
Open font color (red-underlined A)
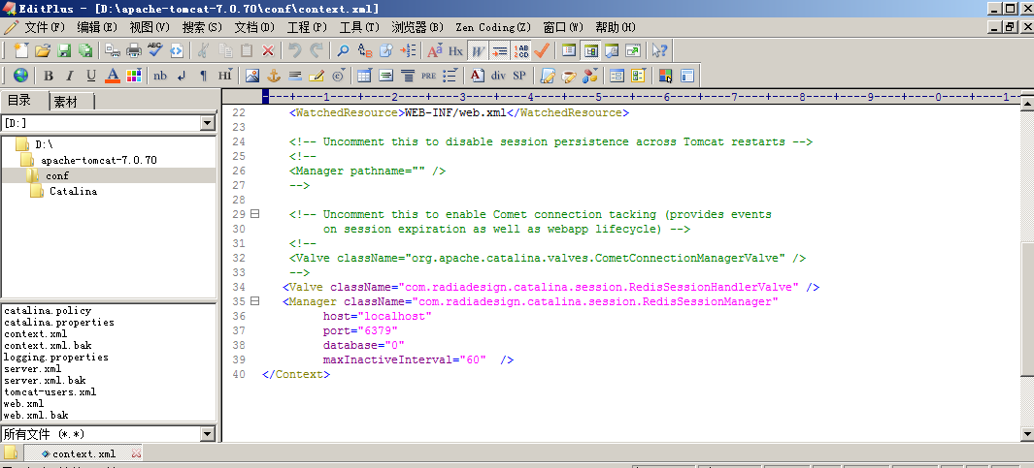[x=113, y=75]
